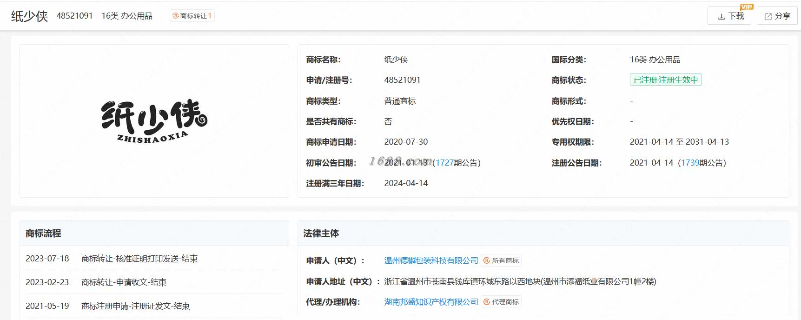This screenshot has height=320, width=801.
Task: Click three-year date value 2024-04-14
Action: pyautogui.click(x=406, y=183)
